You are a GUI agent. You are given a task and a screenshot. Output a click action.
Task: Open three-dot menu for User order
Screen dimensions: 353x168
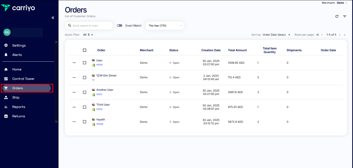point(74,63)
